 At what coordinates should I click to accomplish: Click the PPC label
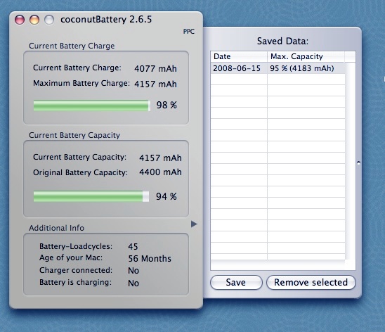(x=189, y=32)
